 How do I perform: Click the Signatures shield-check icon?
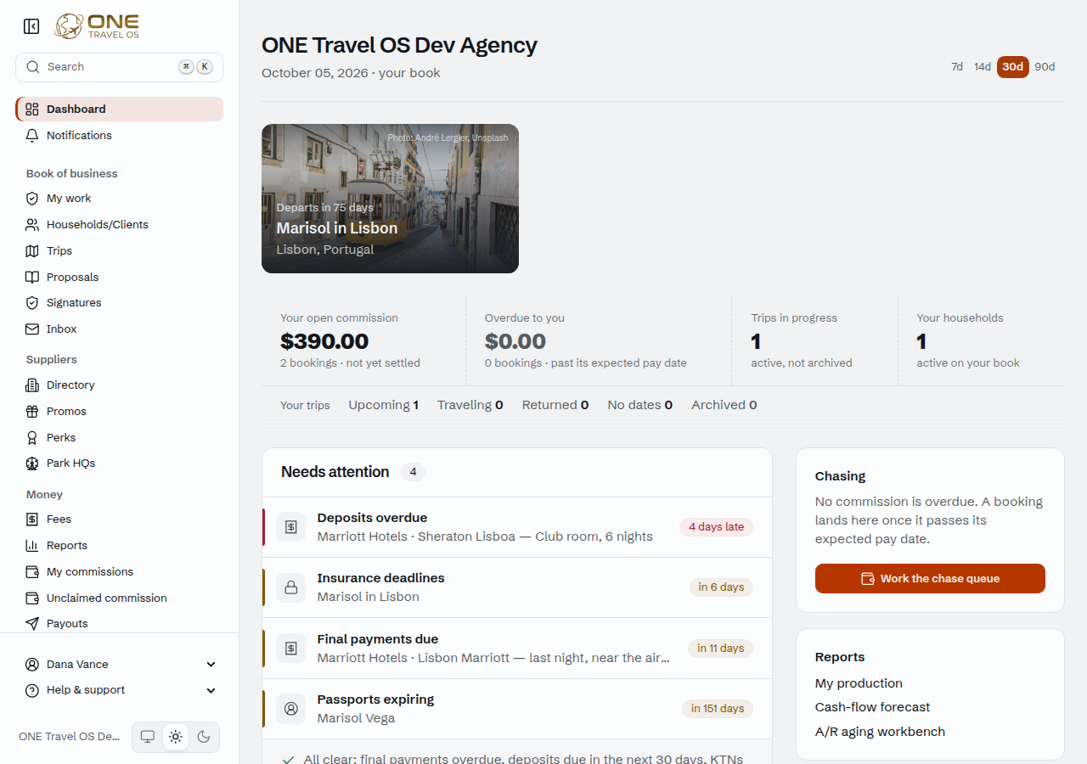(x=32, y=302)
